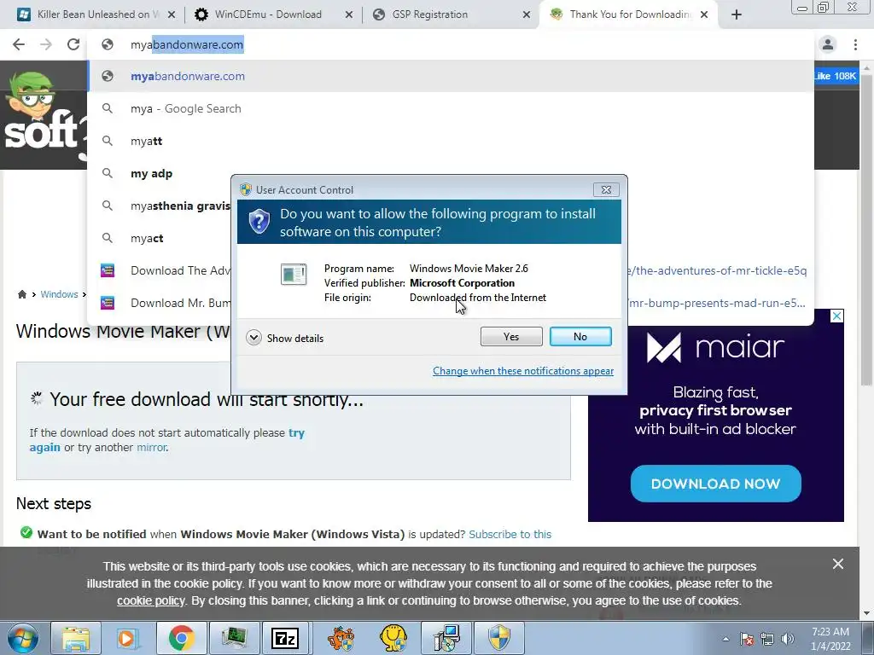
Task: Click the 'mirror' download link
Action: tap(152, 447)
